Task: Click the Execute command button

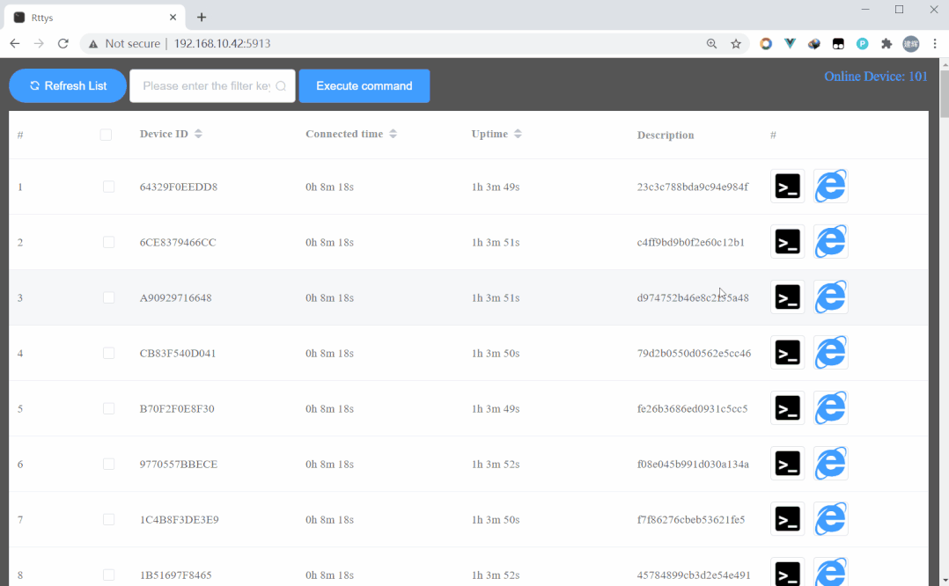Action: tap(364, 85)
